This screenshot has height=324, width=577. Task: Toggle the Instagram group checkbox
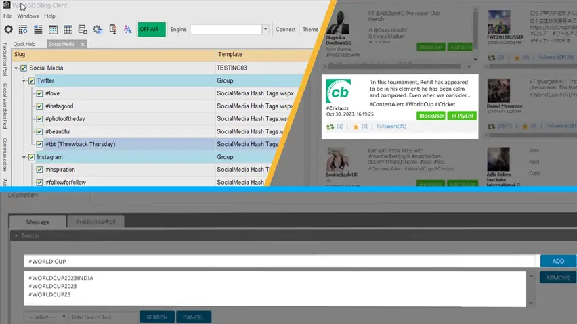coord(32,157)
